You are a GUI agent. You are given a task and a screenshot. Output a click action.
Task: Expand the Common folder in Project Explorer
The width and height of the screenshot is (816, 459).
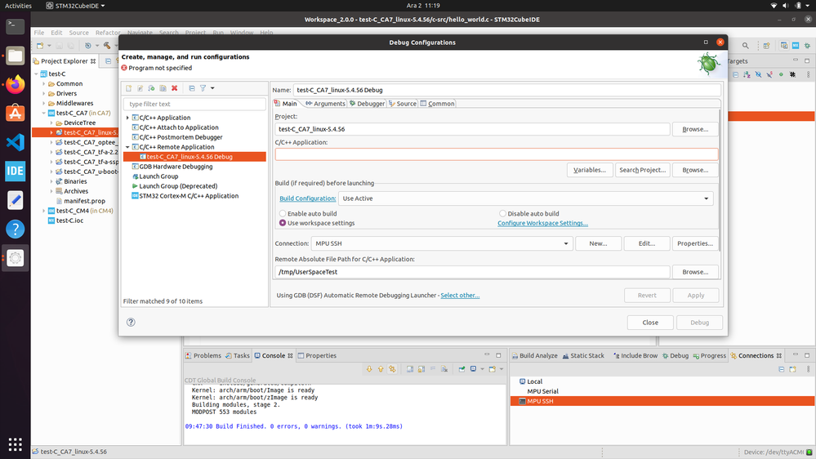(44, 84)
